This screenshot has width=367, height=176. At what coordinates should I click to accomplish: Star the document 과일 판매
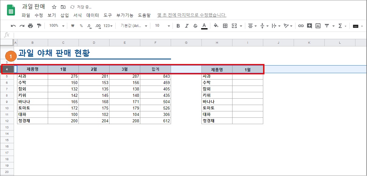click(54, 7)
